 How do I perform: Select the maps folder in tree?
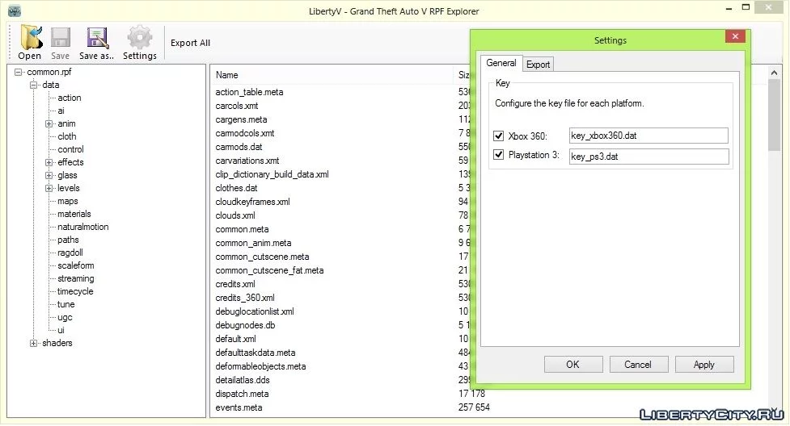tap(67, 201)
